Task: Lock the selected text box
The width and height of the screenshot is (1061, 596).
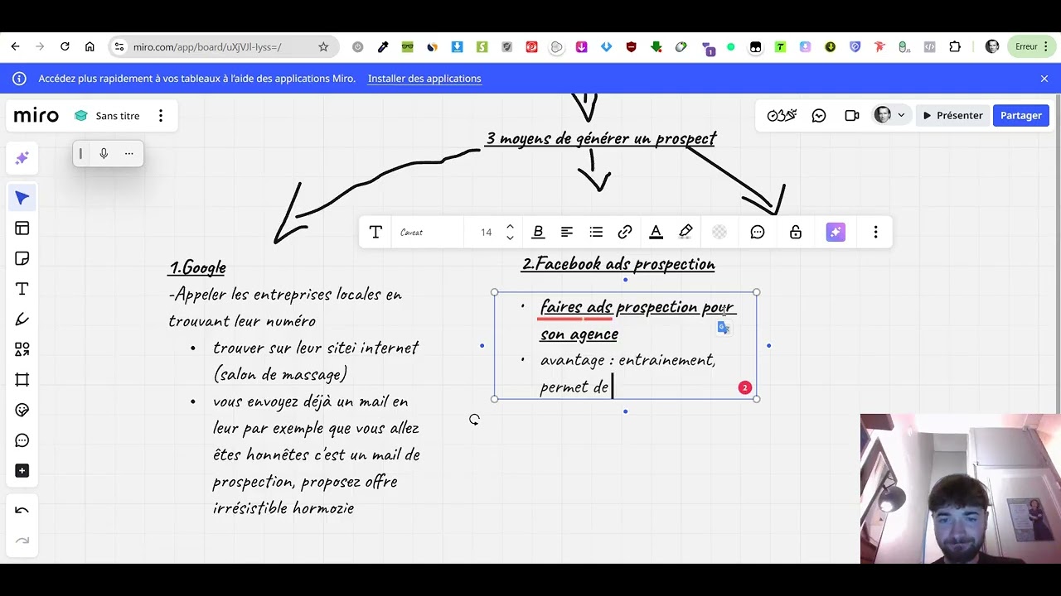Action: click(796, 233)
